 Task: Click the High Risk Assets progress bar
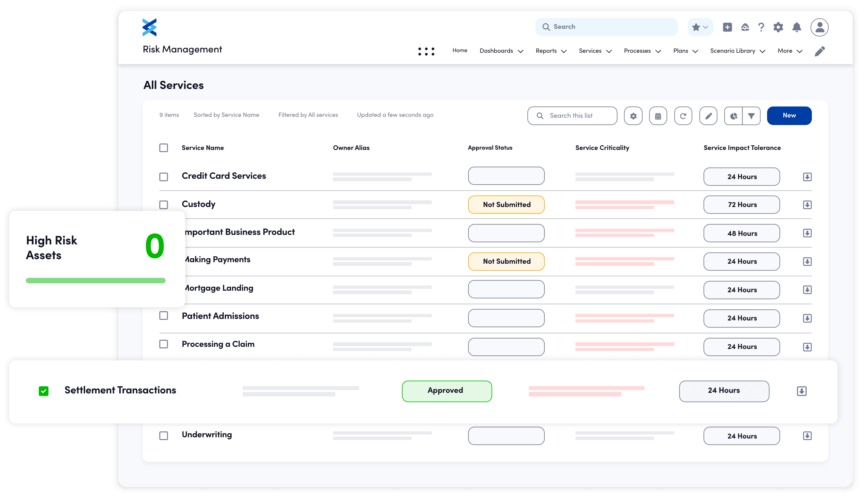[95, 281]
